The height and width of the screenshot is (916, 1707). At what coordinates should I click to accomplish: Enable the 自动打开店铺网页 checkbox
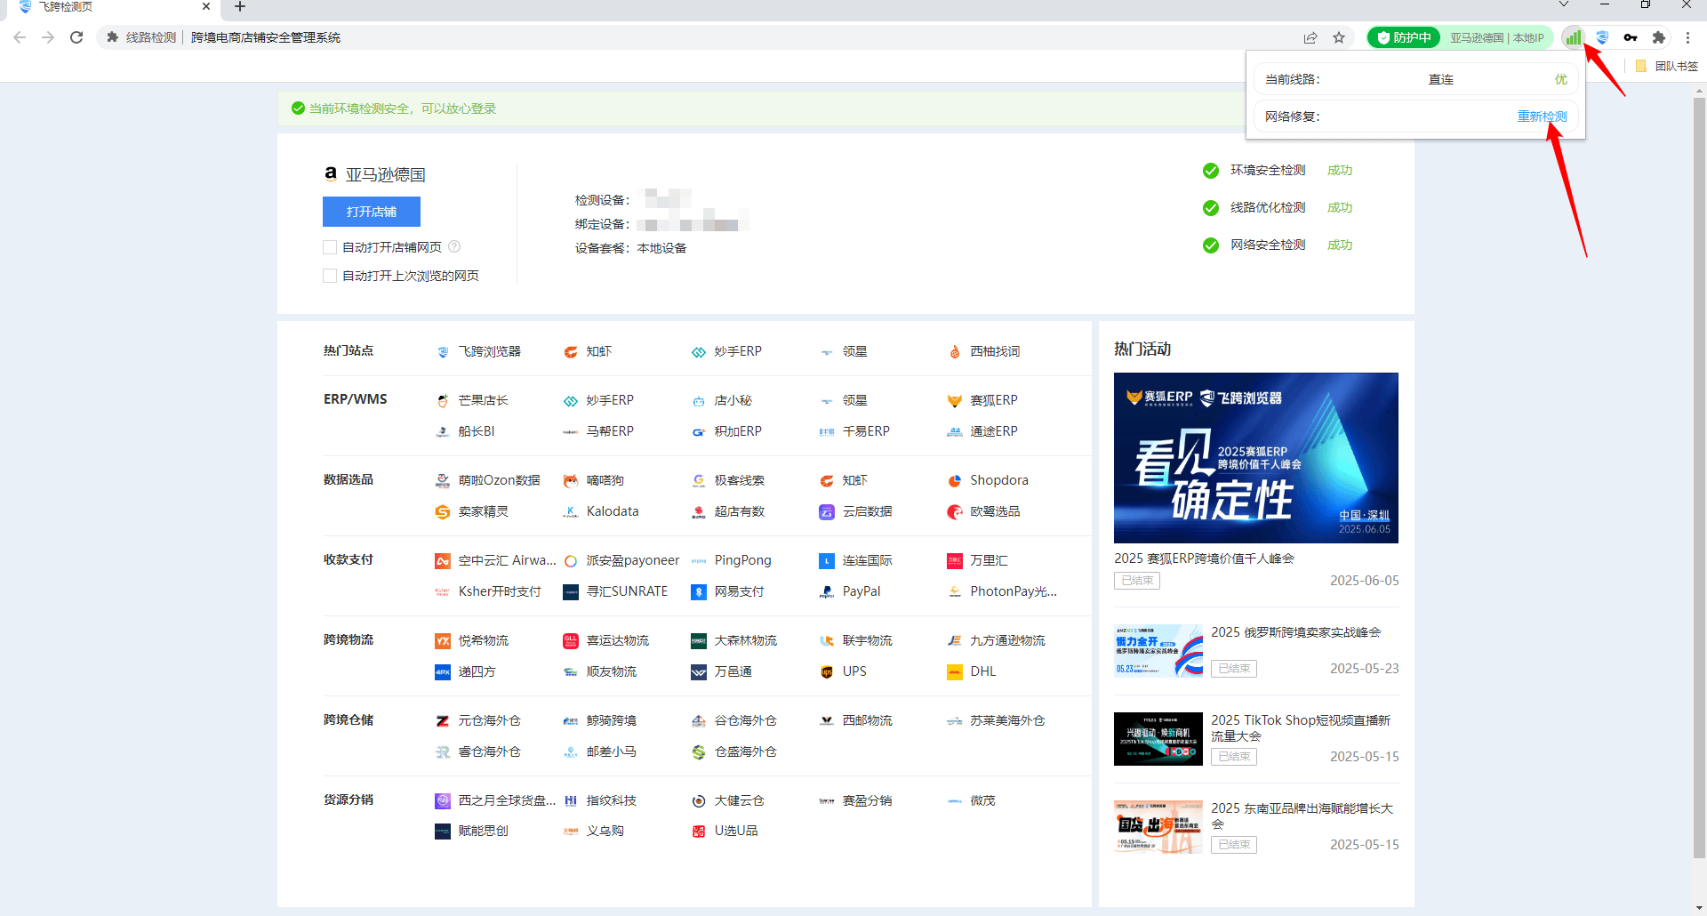(330, 247)
